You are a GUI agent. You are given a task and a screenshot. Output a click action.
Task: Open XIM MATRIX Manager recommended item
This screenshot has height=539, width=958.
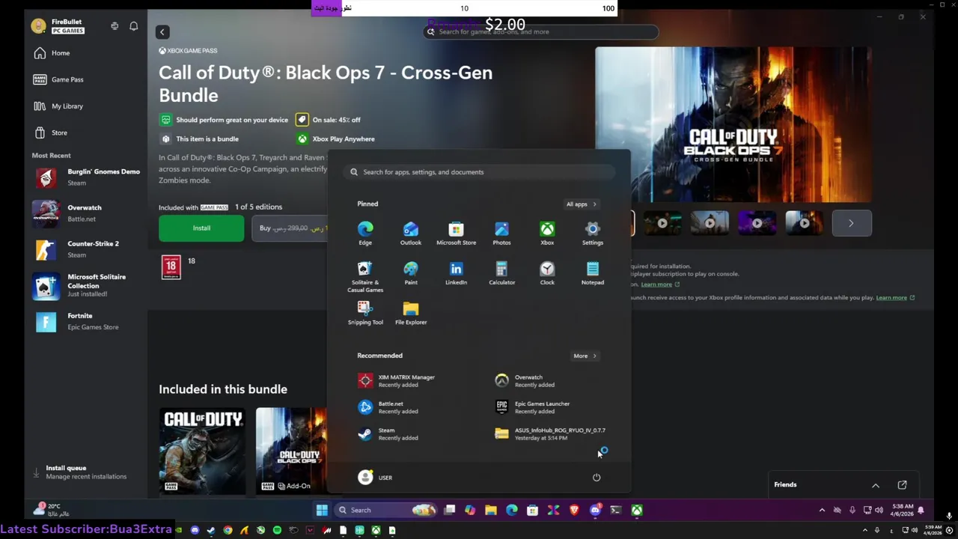coord(397,381)
